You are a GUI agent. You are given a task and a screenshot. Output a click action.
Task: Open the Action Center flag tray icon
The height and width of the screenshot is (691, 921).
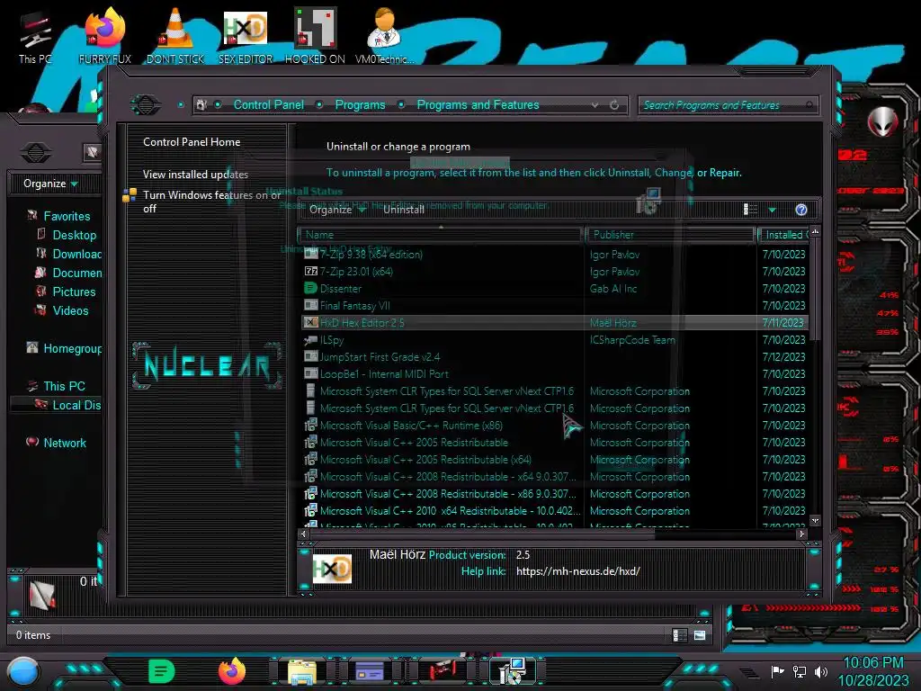click(778, 671)
